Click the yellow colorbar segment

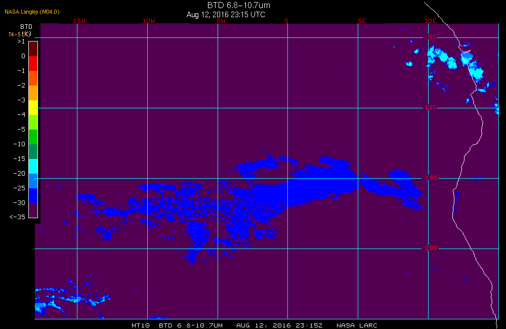pyautogui.click(x=33, y=107)
